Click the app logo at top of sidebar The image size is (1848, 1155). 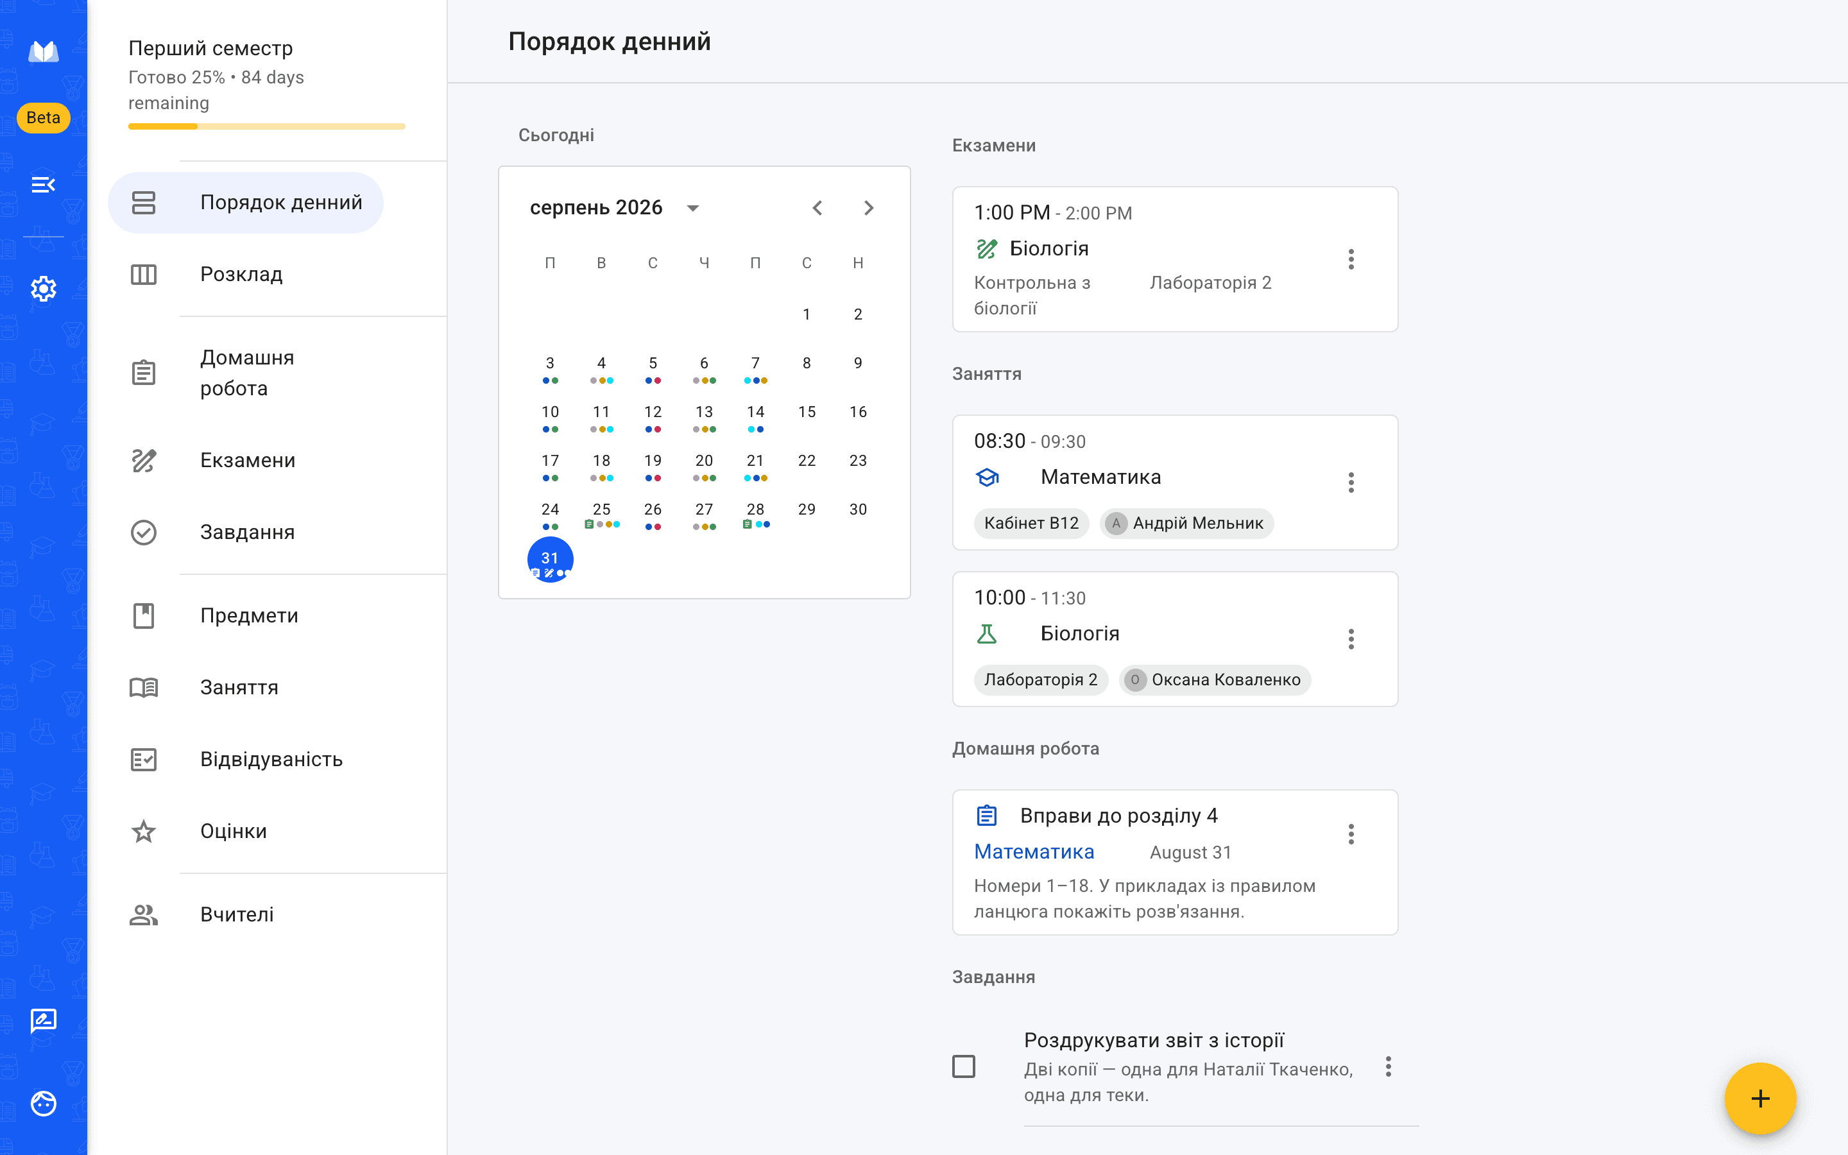tap(44, 51)
